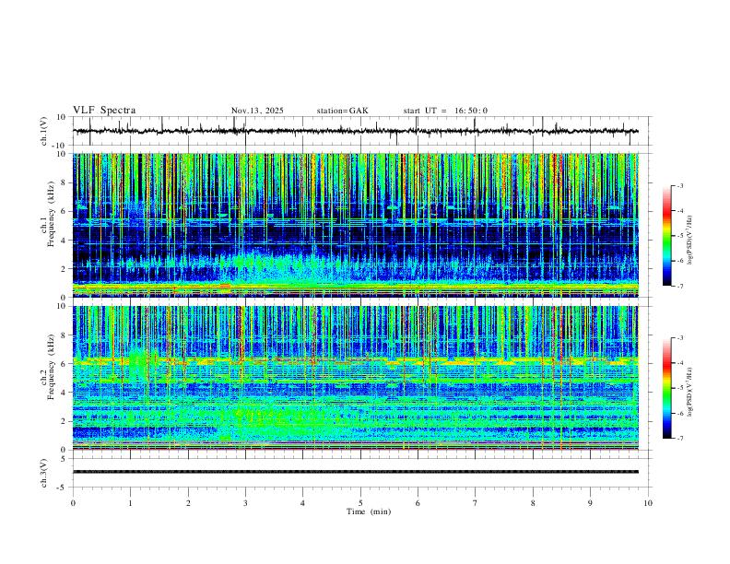Click the 'station=GAK' label

[x=342, y=111]
